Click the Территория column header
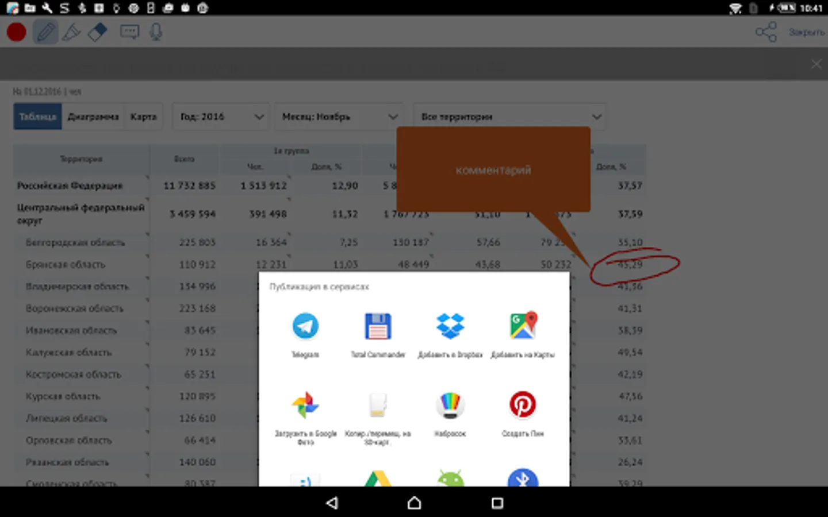This screenshot has width=828, height=517. (81, 159)
